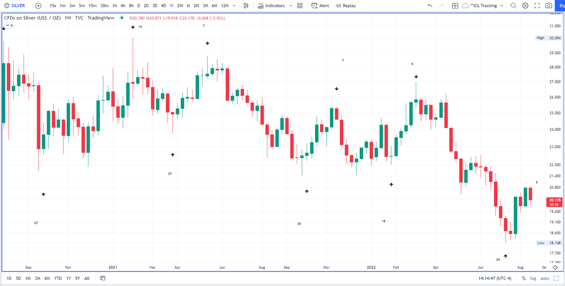
Task: Set the interval to 1h
Action: coord(114,6)
